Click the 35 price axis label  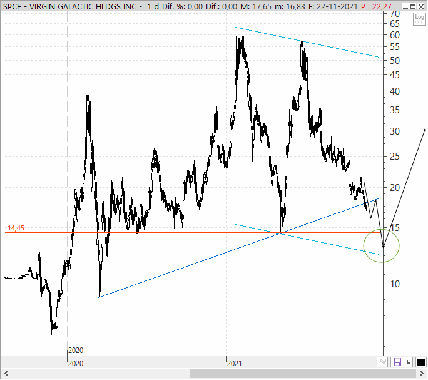point(395,110)
